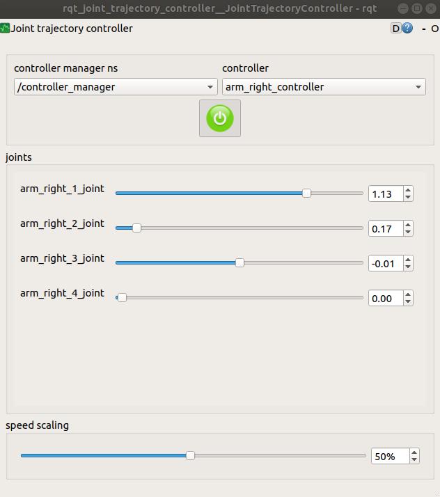Click the speed scaling 50% field

(388, 457)
